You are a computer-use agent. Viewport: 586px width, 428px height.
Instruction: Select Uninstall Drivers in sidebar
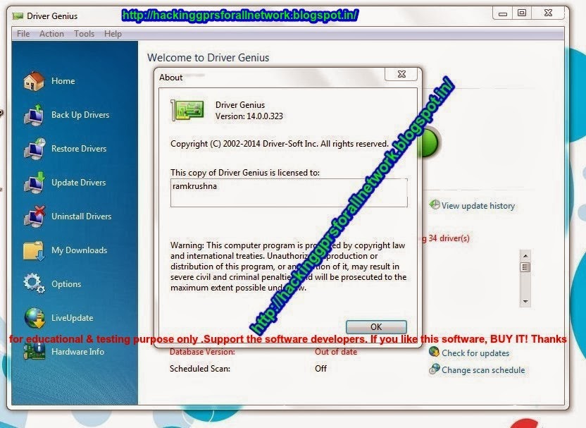tap(82, 216)
